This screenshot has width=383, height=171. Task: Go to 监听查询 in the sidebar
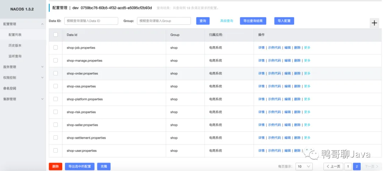pos(15,56)
